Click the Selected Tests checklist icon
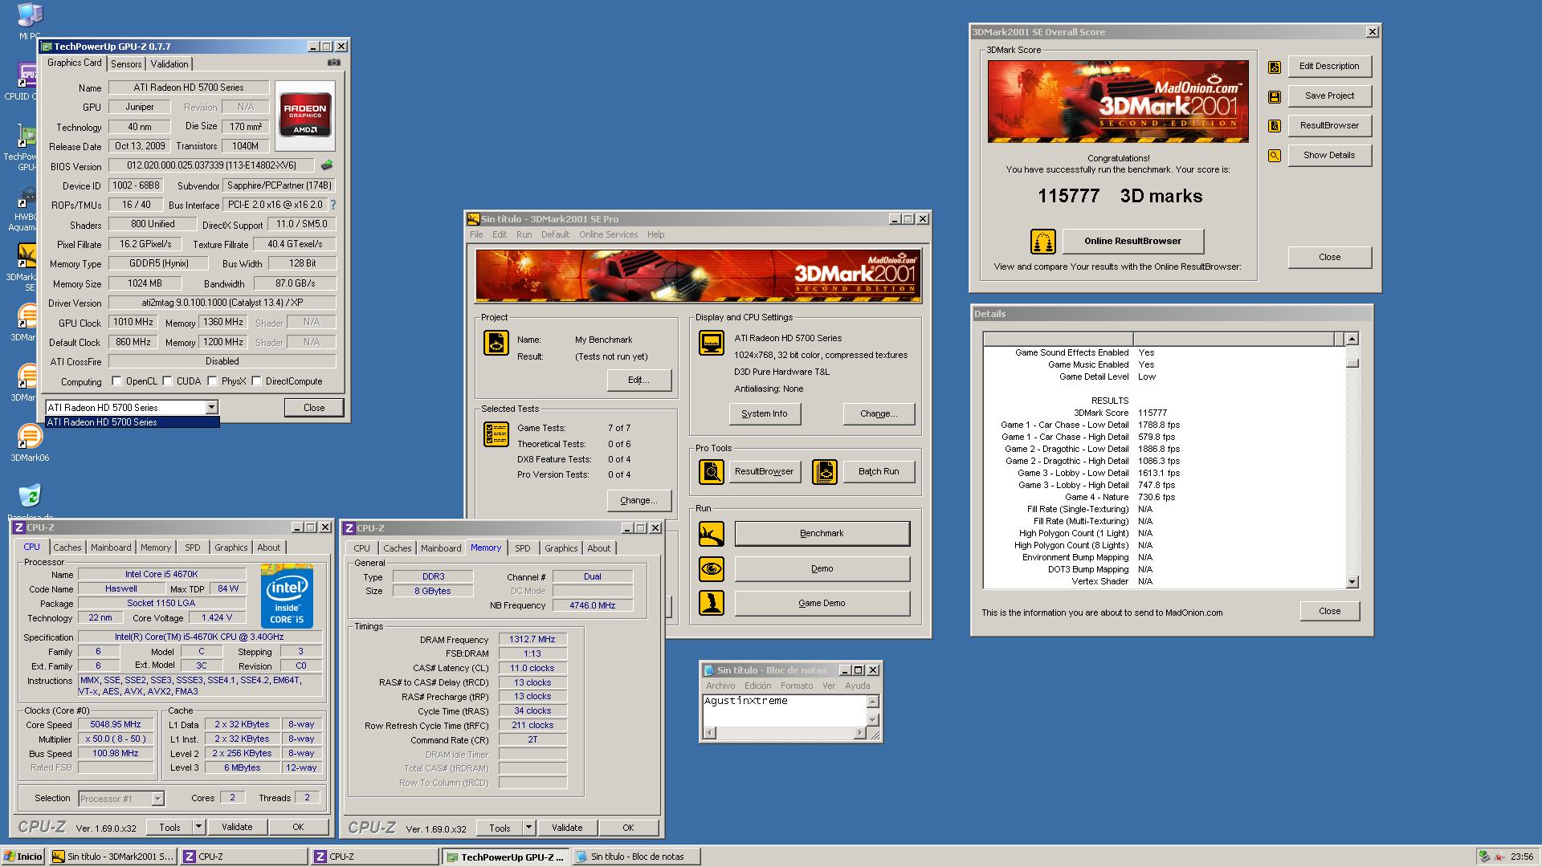 tap(496, 434)
